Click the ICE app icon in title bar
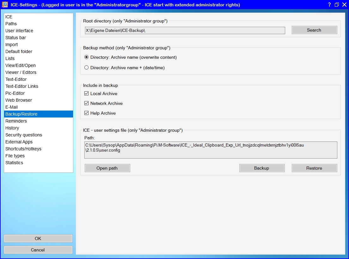This screenshot has height=259, width=349. (5, 5)
